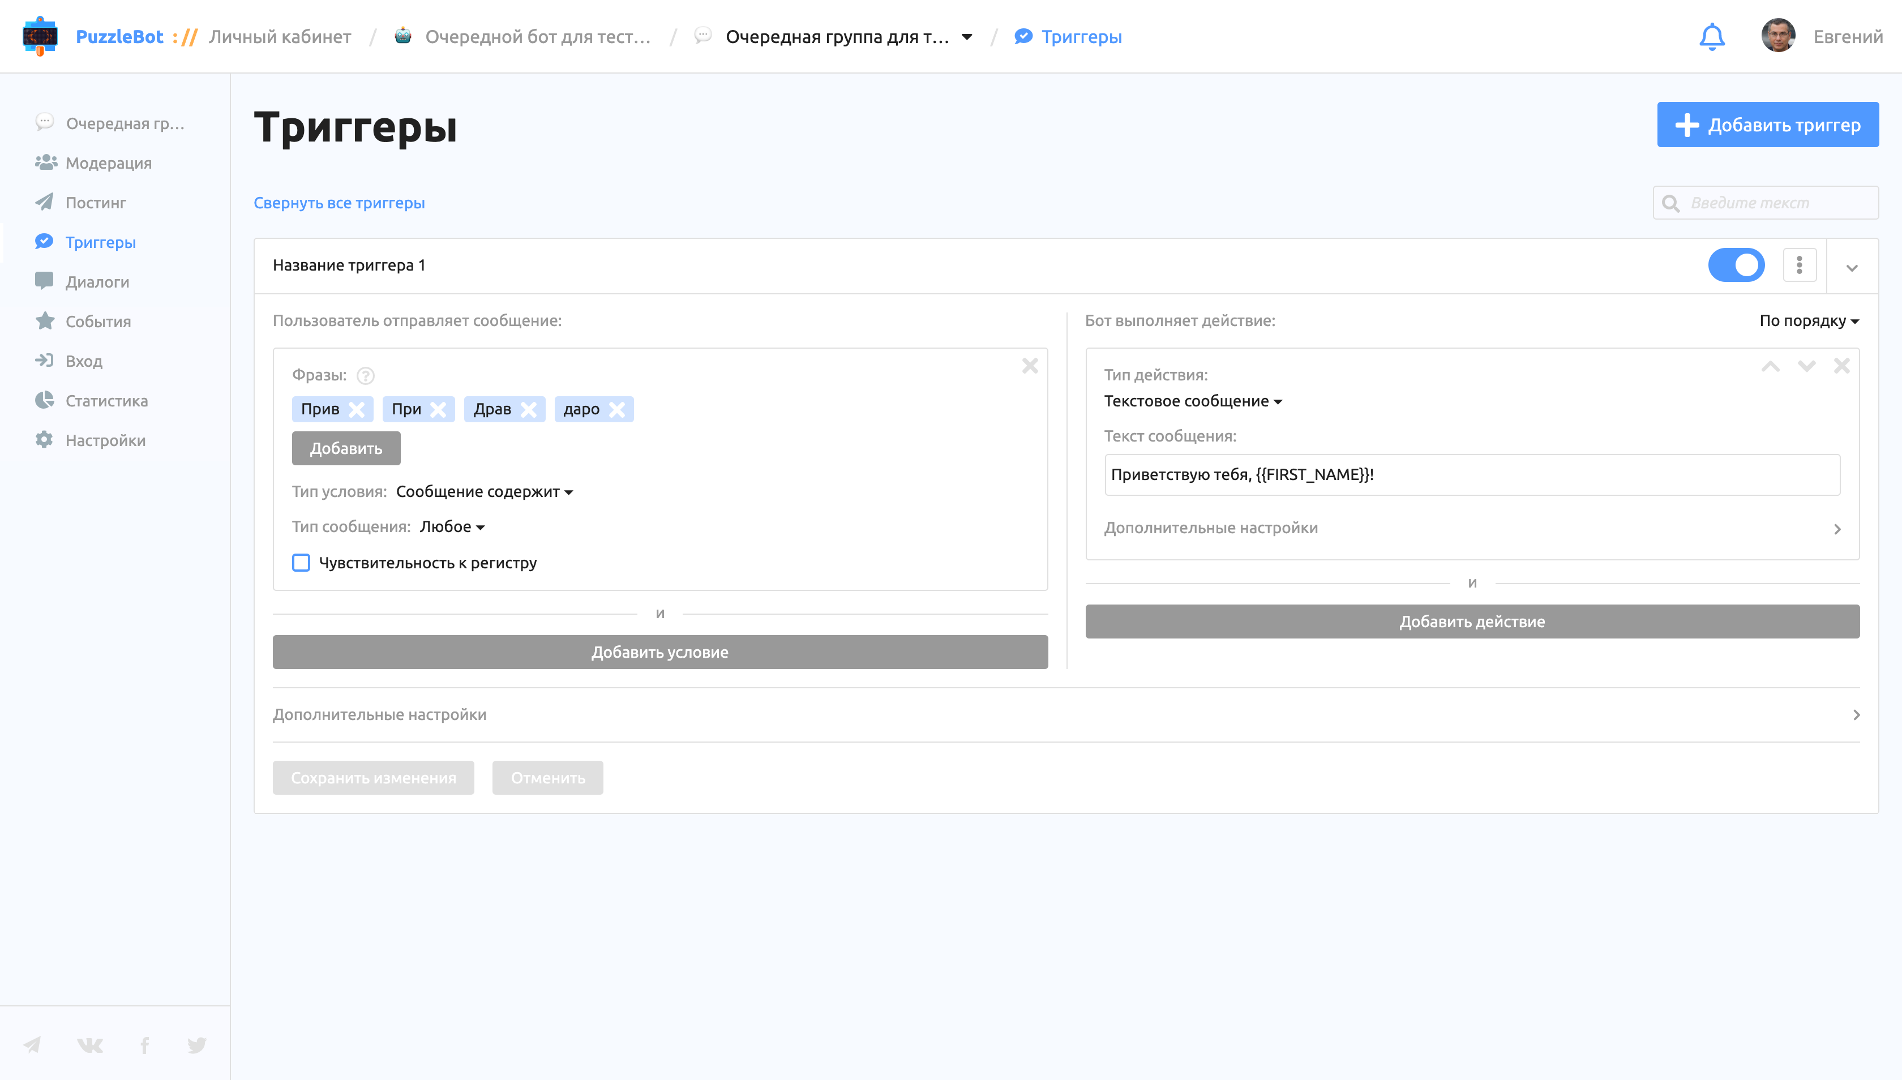This screenshot has height=1080, width=1902.
Task: Click the Название триггера 1 title
Action: [x=349, y=265]
